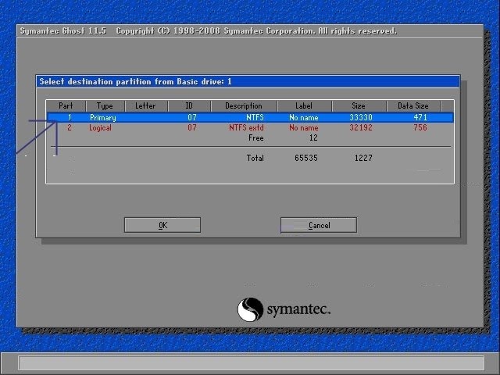Screen dimensions: 500x375
Task: Click the ID column header
Action: pyautogui.click(x=189, y=105)
